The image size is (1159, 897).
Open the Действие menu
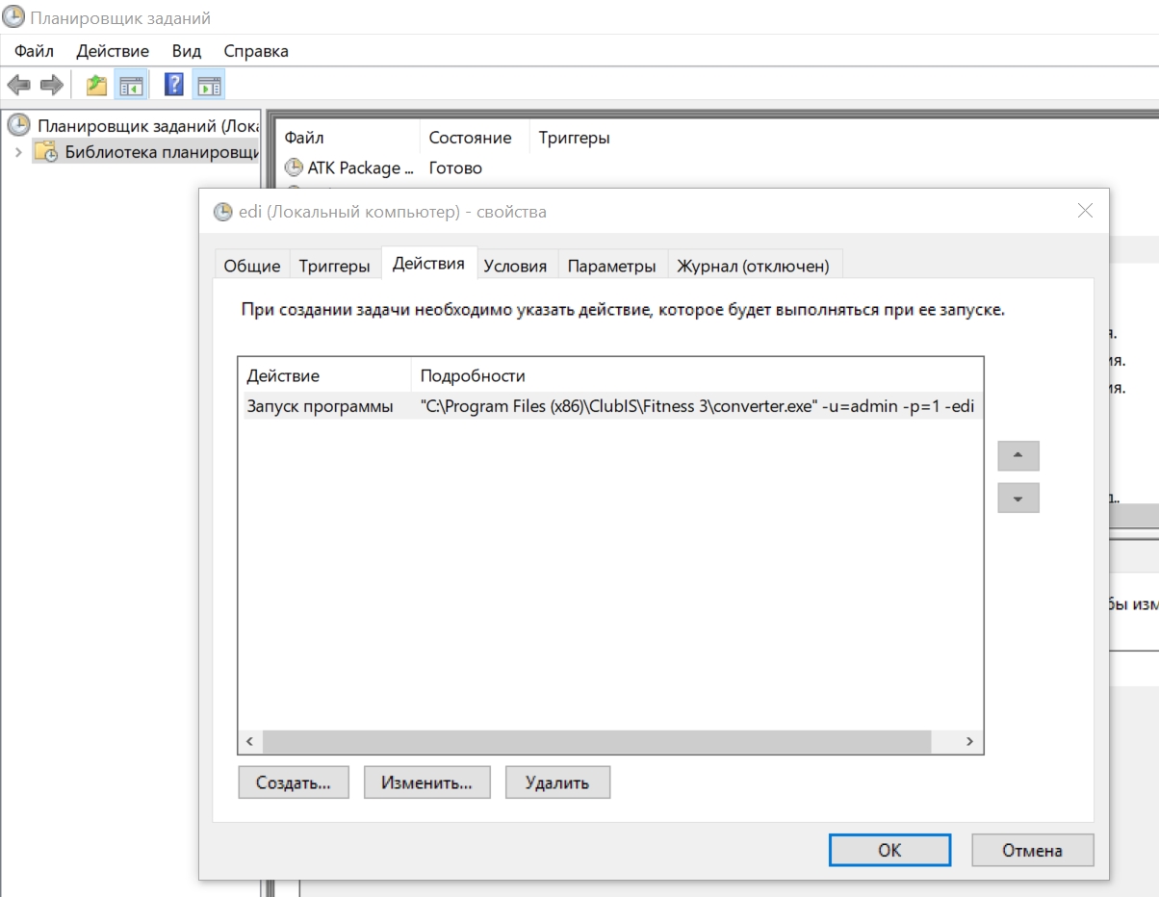coord(113,51)
